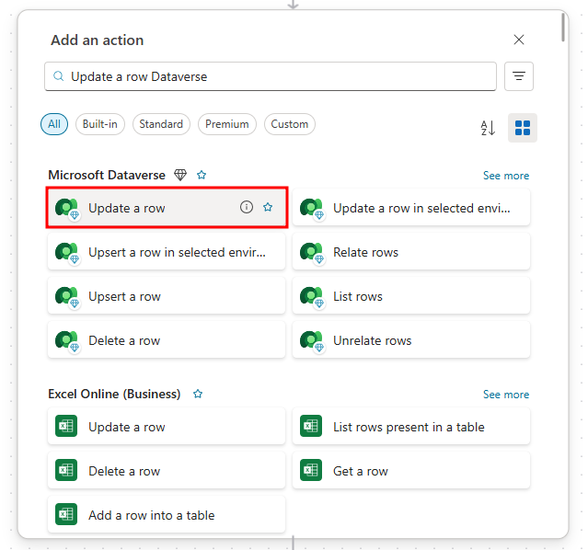Filter by Premium connectors
The height and width of the screenshot is (550, 588).
click(227, 124)
